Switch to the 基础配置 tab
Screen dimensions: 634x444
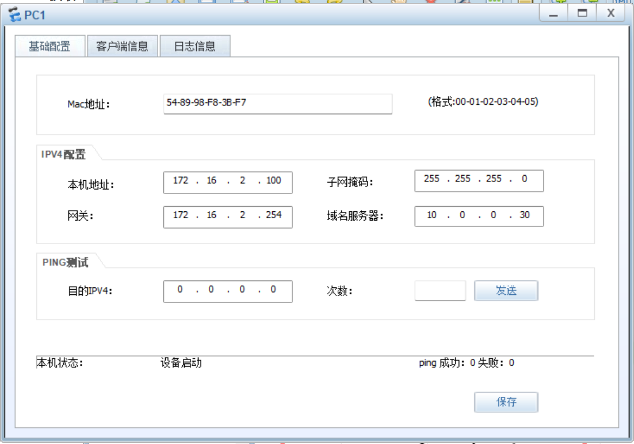pyautogui.click(x=49, y=46)
